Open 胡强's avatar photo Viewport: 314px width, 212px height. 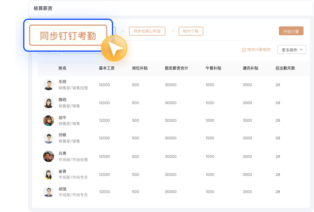[49, 192]
